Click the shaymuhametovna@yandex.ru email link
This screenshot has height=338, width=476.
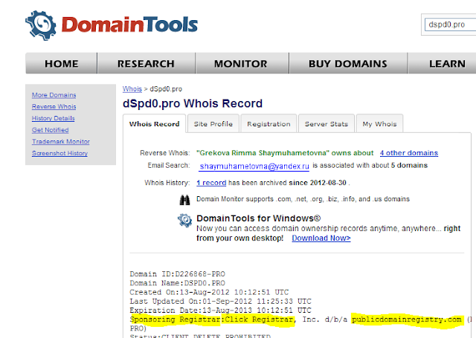click(x=254, y=166)
